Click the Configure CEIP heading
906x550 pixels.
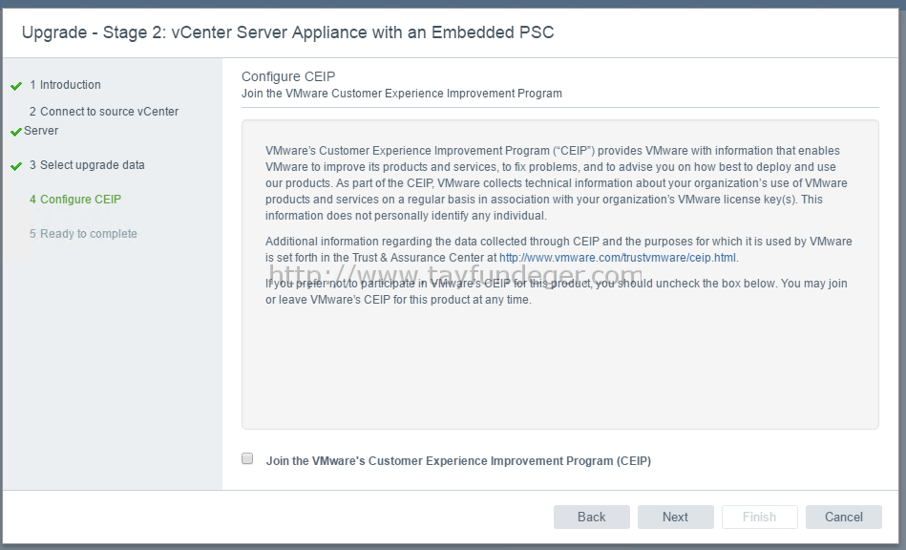tap(288, 76)
